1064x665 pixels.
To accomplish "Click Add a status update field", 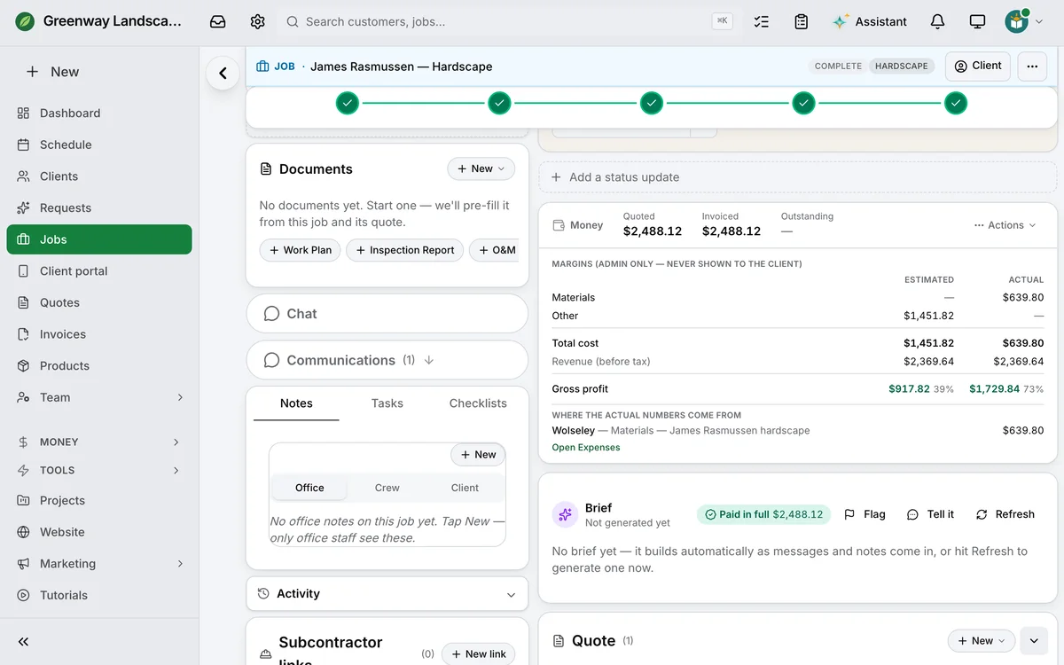I will [798, 177].
